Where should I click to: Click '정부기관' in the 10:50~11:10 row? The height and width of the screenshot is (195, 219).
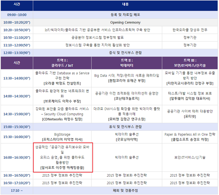190,37
